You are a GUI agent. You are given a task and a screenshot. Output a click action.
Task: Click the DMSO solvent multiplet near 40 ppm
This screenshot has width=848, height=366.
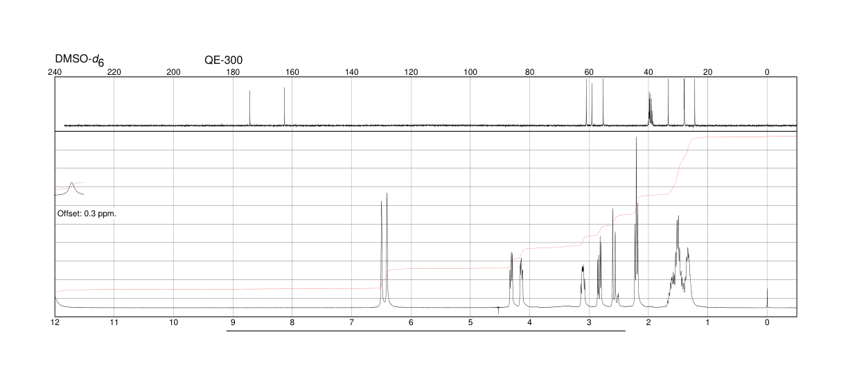click(x=650, y=109)
